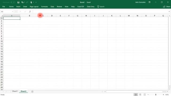
Task: Click the Search lightbulb box
Action: 101,6
